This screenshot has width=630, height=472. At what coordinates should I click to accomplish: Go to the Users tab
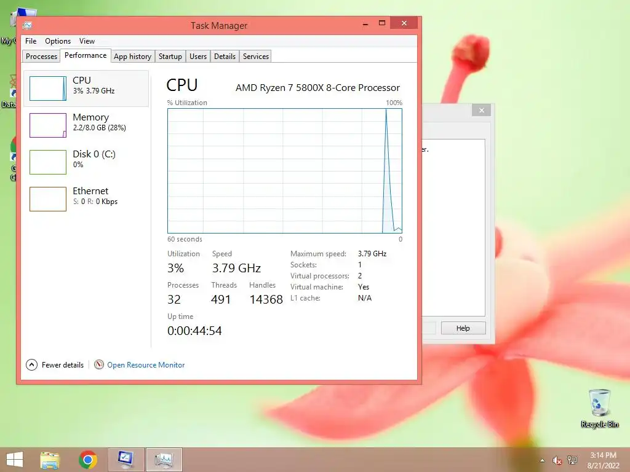tap(198, 56)
